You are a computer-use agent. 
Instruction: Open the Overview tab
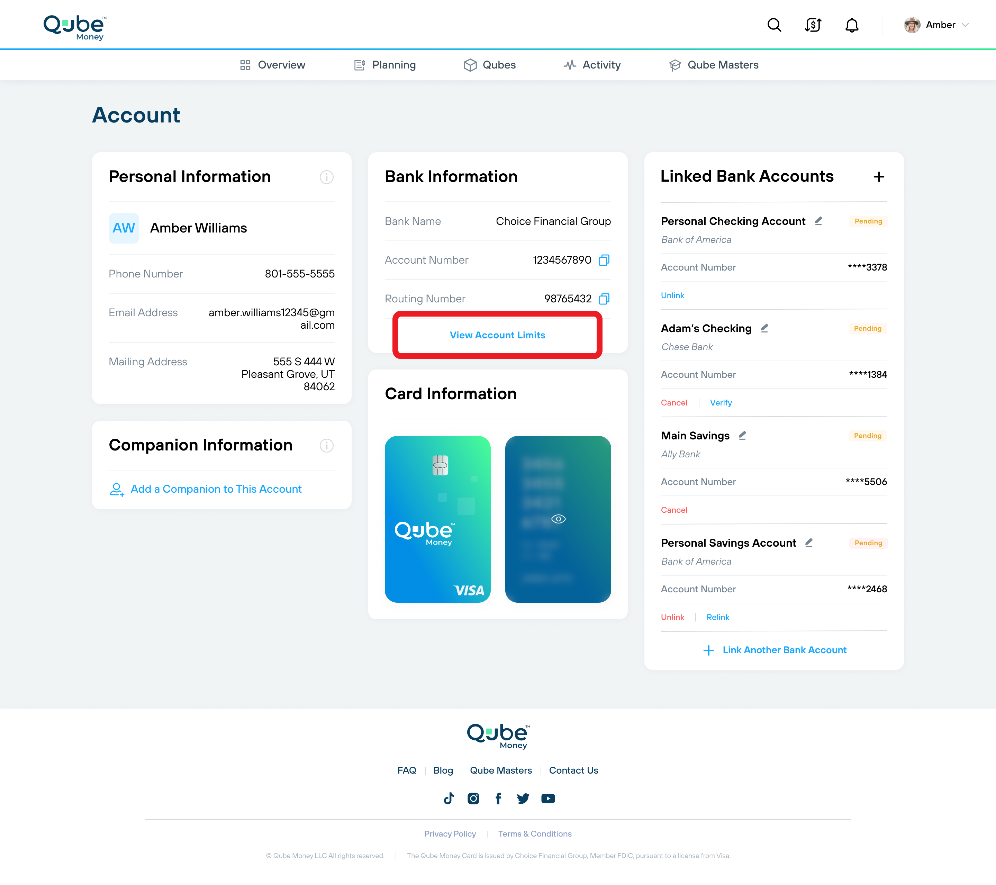coord(272,65)
